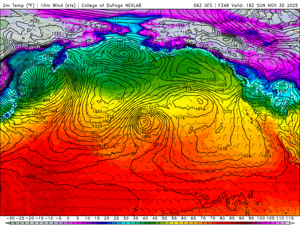300x225 pixels.
Task: Select the 85 temperature scale label
Action: pyautogui.click(x=232, y=218)
